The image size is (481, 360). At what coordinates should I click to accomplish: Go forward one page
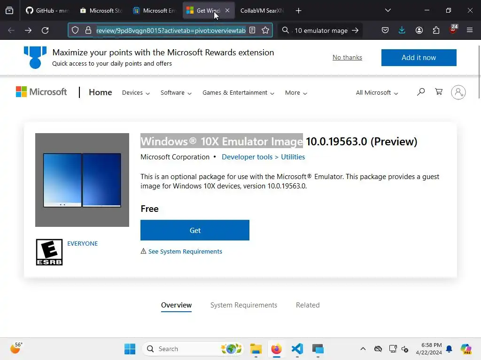pyautogui.click(x=28, y=30)
